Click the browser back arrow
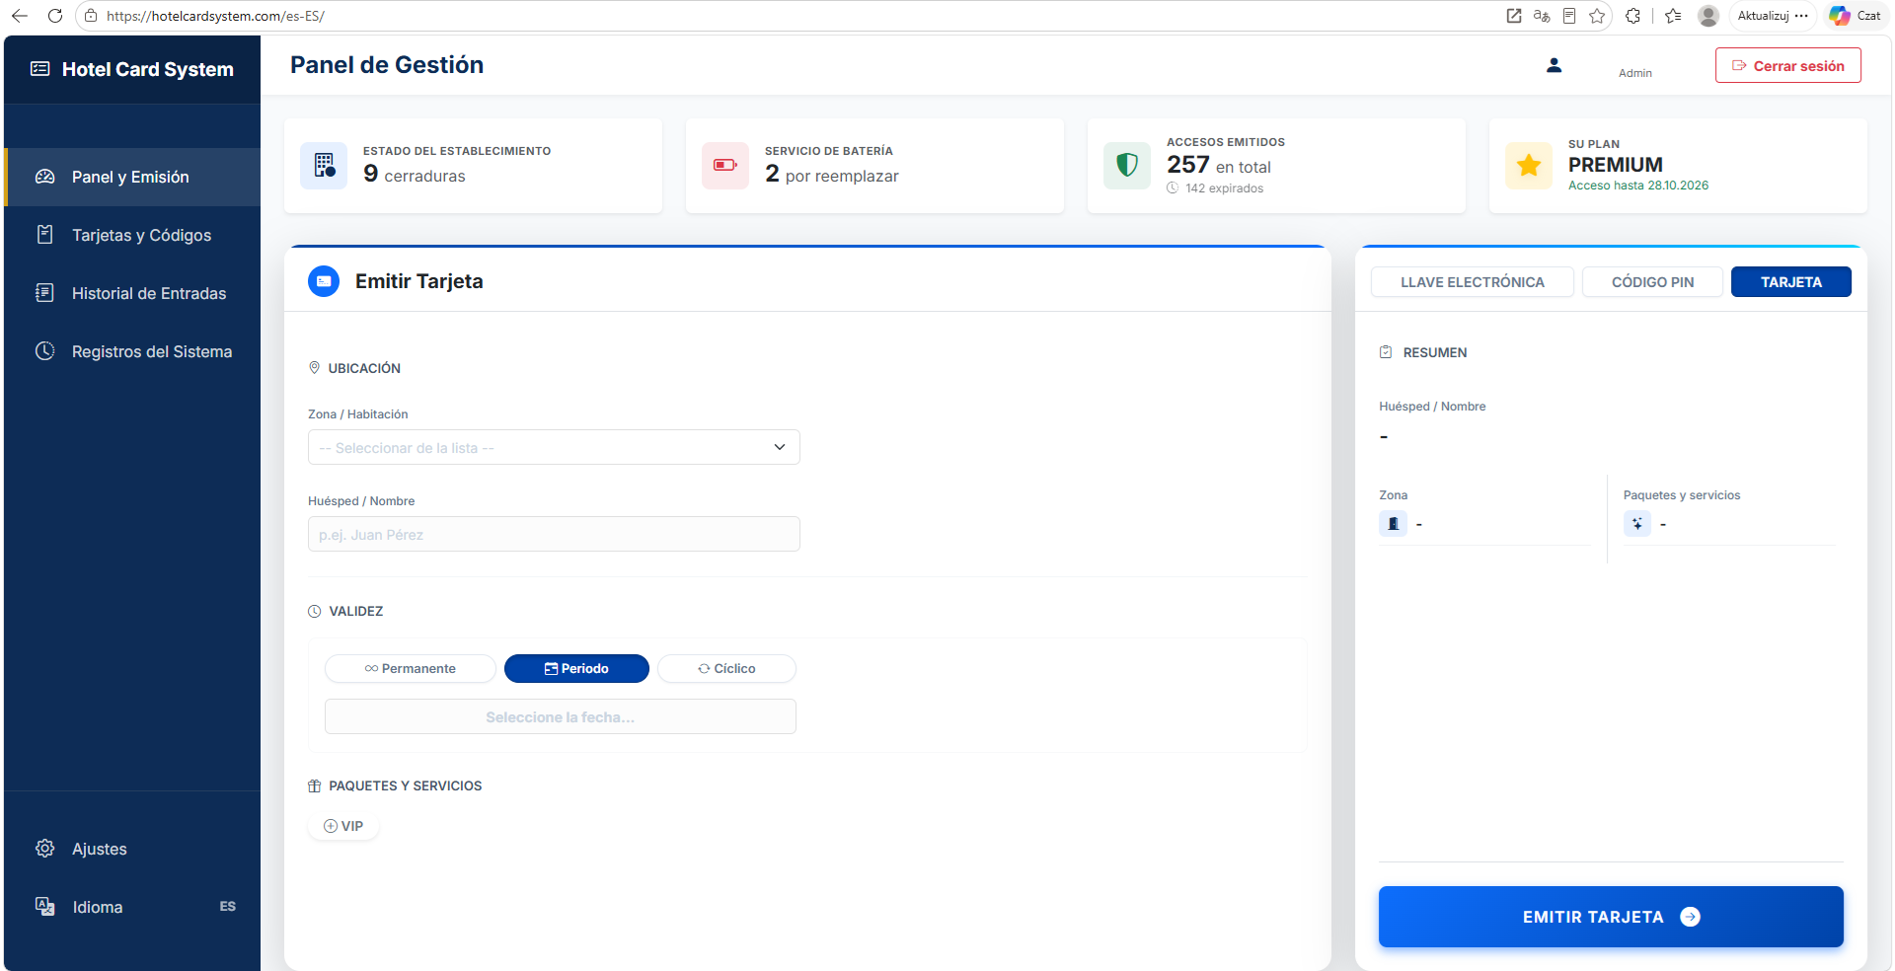Screen dimensions: 1895x971 (20, 16)
